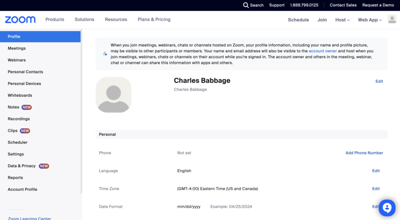Click the search magnifier icon
The width and height of the screenshot is (400, 220).
click(246, 5)
